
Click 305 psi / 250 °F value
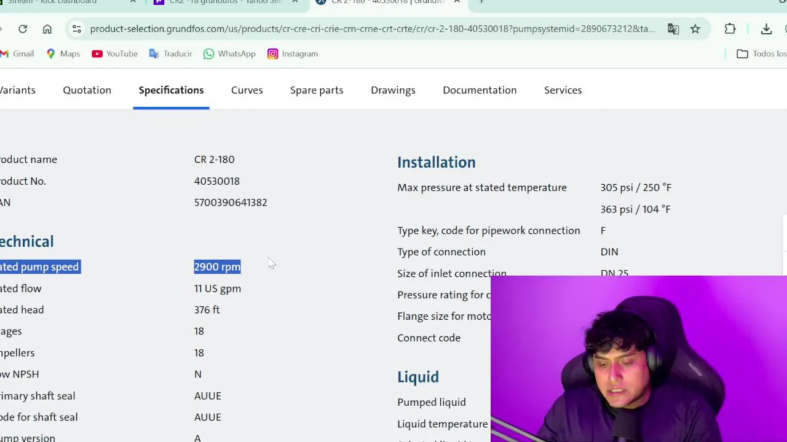[x=636, y=187]
